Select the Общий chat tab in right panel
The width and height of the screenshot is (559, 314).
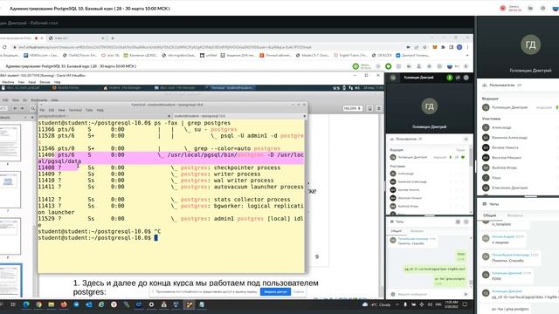[489, 215]
